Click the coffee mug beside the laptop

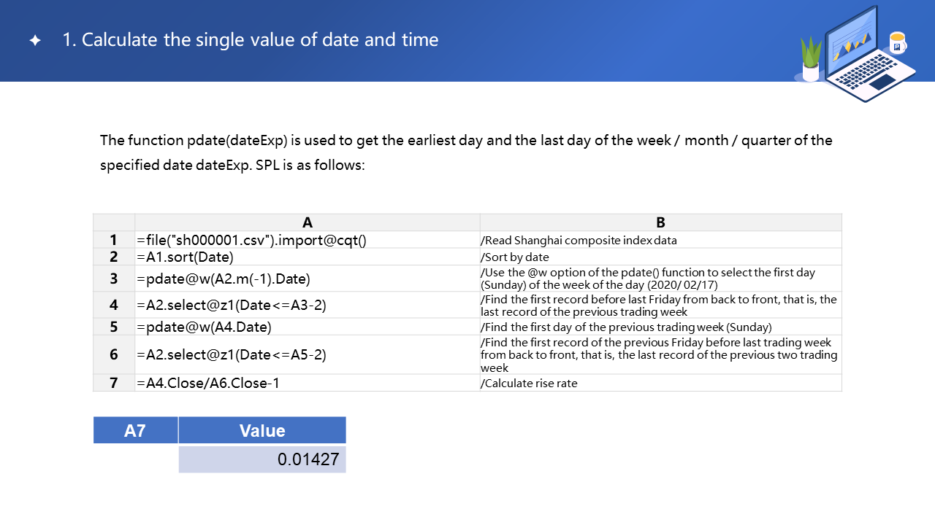pos(898,42)
